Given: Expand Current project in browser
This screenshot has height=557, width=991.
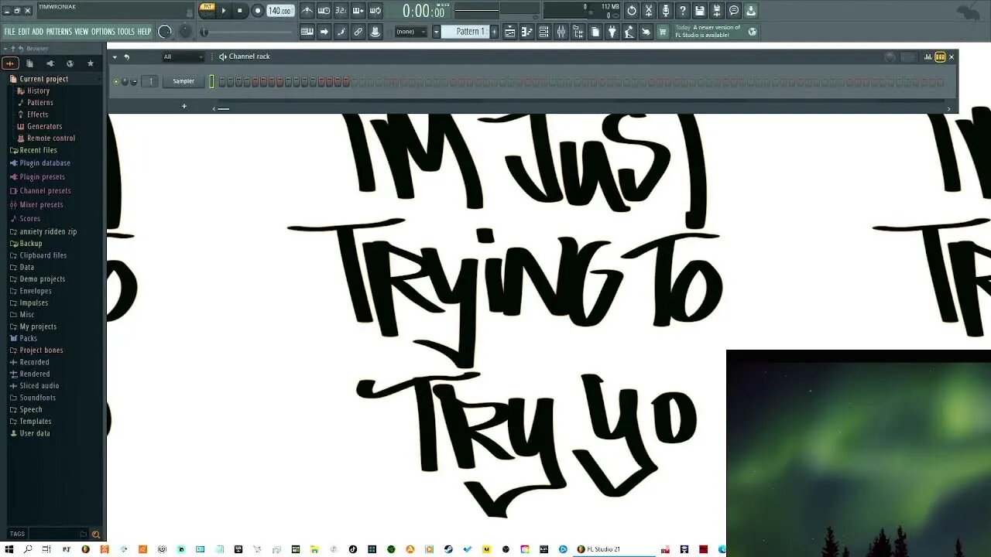Looking at the screenshot, I should click(x=43, y=79).
